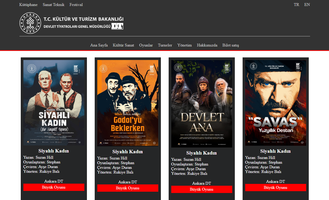Image resolution: width=329 pixels, height=200 pixels.
Task: Open the Siyahlı Kadın poster image
Action: [x=54, y=103]
